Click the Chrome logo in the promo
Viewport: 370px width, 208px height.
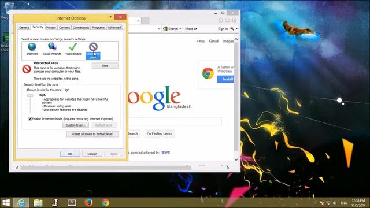coord(208,73)
